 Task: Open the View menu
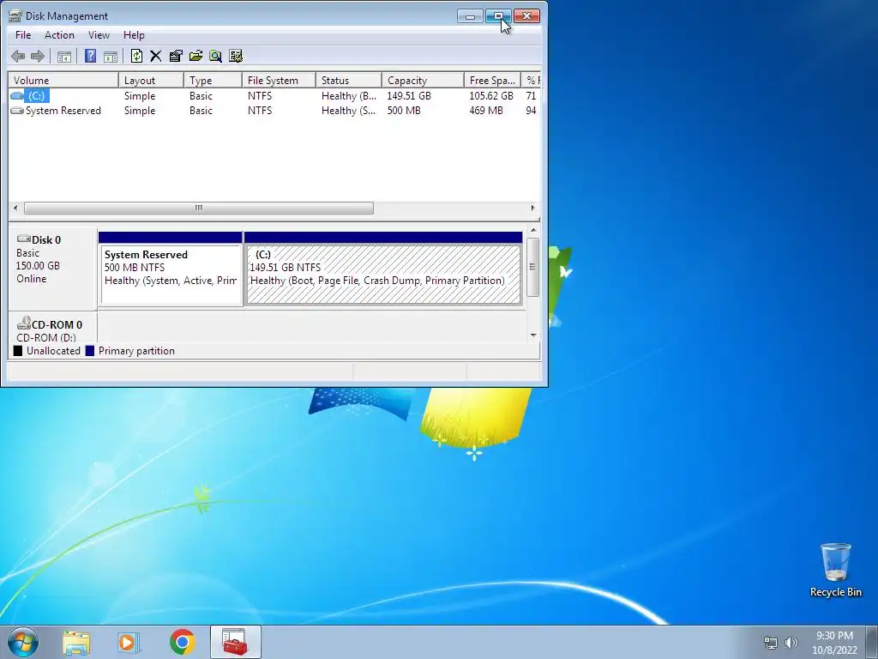pyautogui.click(x=99, y=34)
